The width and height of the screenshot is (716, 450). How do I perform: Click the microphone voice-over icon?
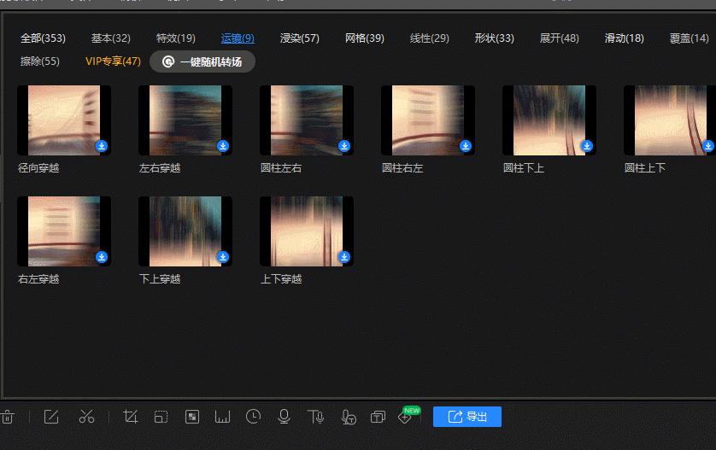(284, 417)
